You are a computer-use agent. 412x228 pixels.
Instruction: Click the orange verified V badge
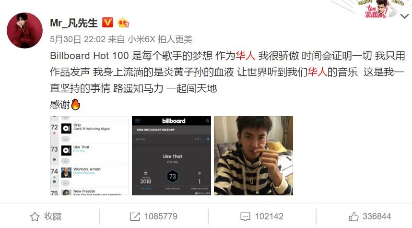tap(107, 23)
